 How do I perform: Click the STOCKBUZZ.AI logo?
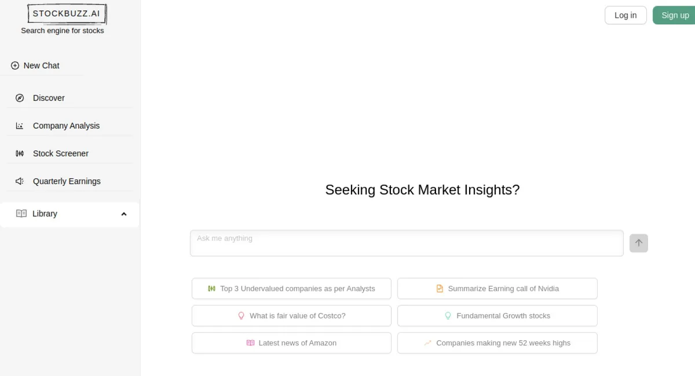click(x=67, y=13)
